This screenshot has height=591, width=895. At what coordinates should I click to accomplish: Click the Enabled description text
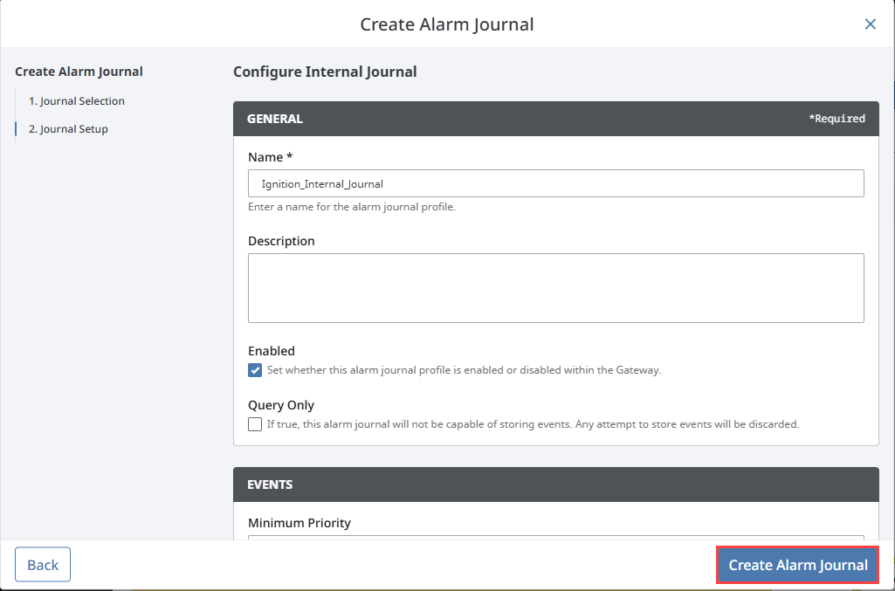[x=464, y=370]
